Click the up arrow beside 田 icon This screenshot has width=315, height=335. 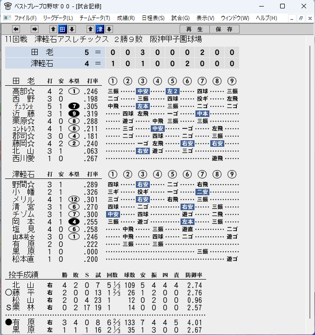pos(53,29)
